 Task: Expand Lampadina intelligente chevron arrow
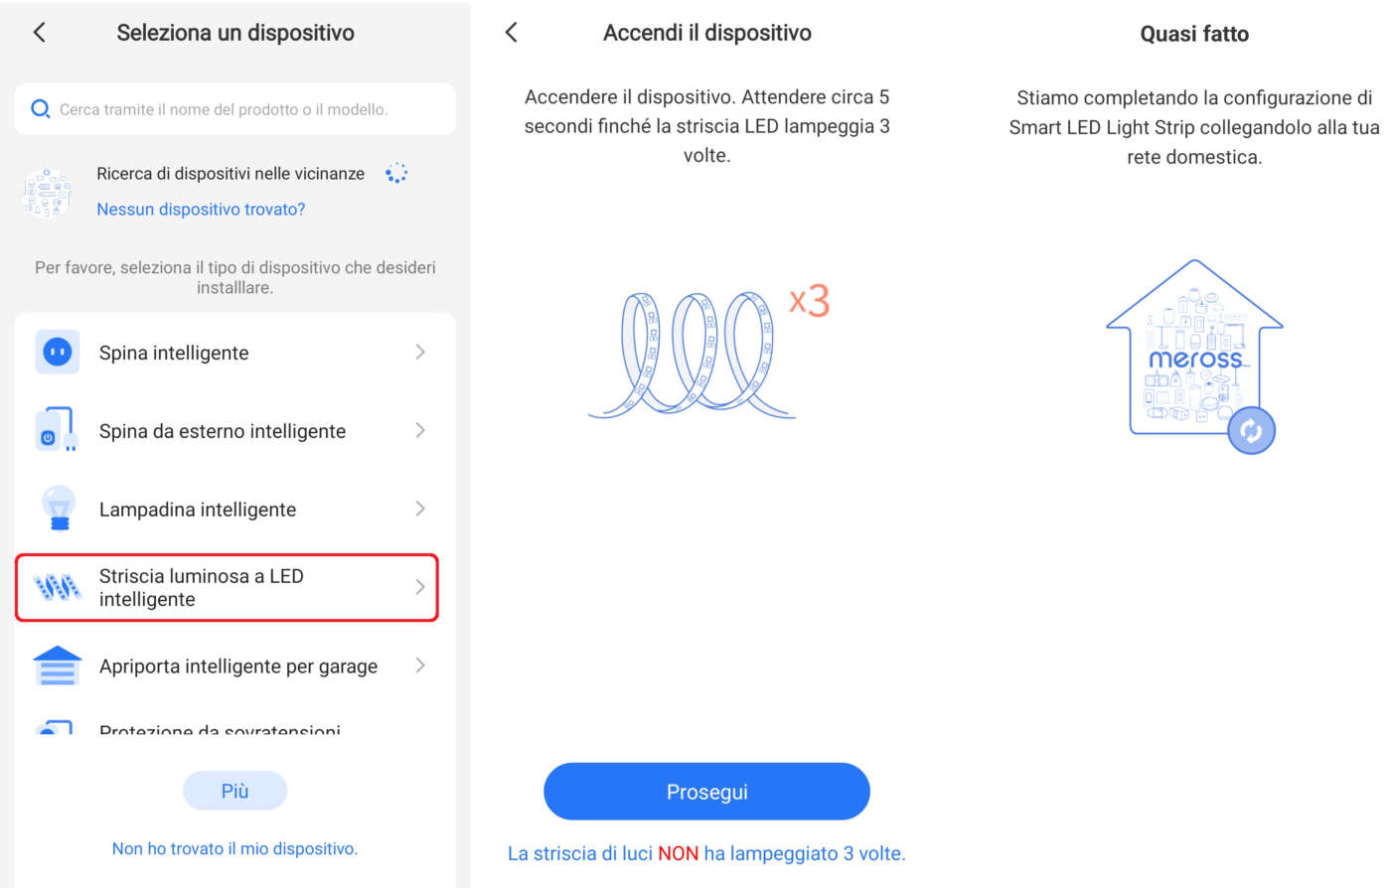coord(420,509)
